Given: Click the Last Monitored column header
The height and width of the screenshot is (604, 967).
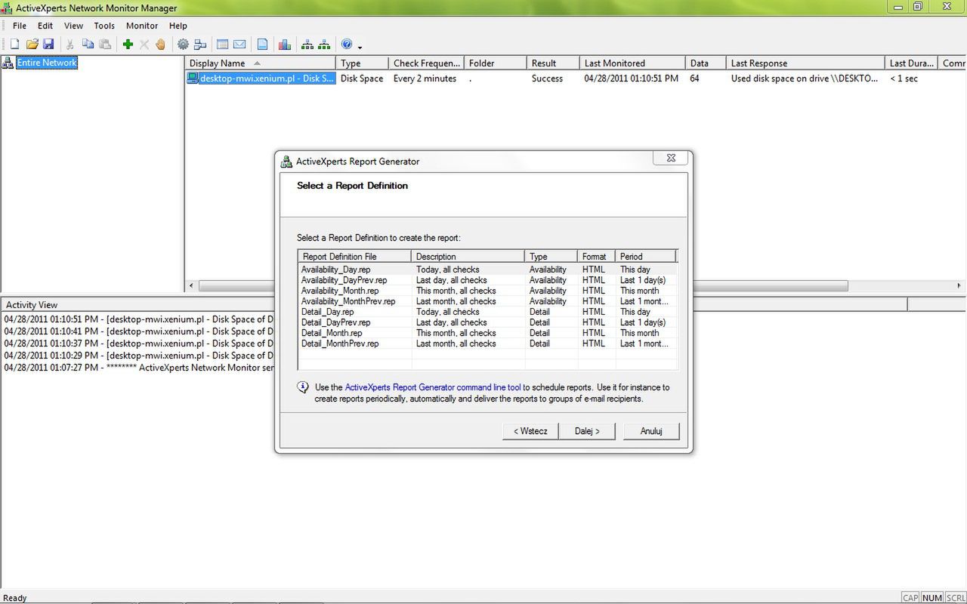Looking at the screenshot, I should pyautogui.click(x=632, y=63).
